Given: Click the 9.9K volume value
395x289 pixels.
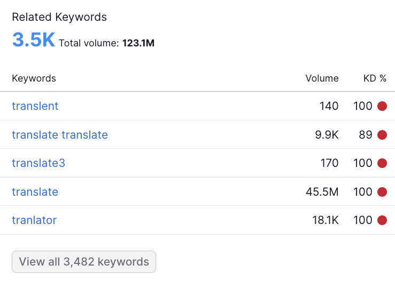Looking at the screenshot, I should point(327,135).
